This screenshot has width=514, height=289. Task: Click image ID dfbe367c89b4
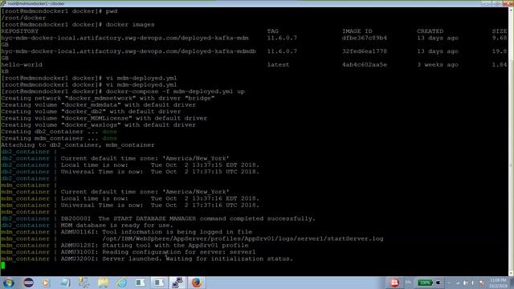[x=365, y=38]
